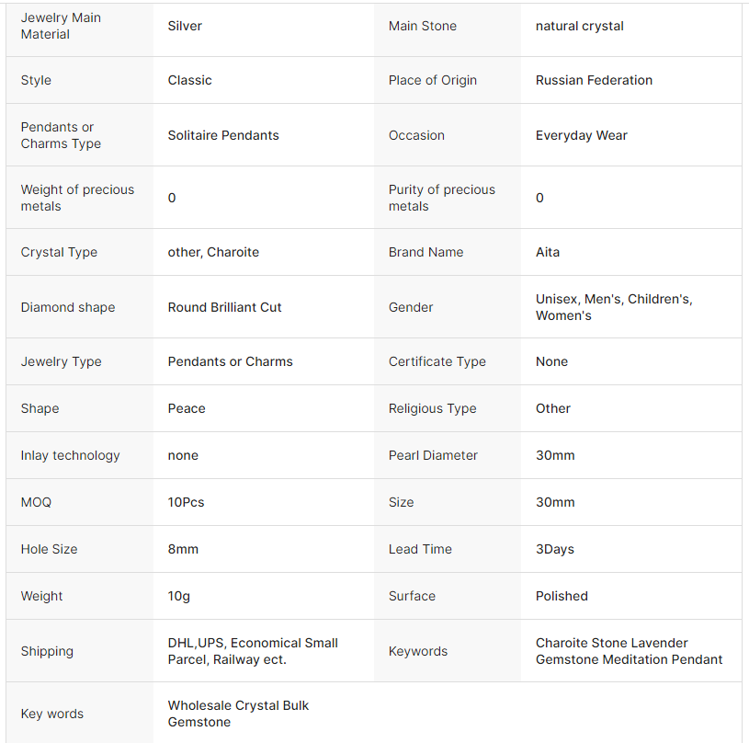Click the Solitaire Pendants value
The height and width of the screenshot is (743, 749).
pyautogui.click(x=223, y=135)
